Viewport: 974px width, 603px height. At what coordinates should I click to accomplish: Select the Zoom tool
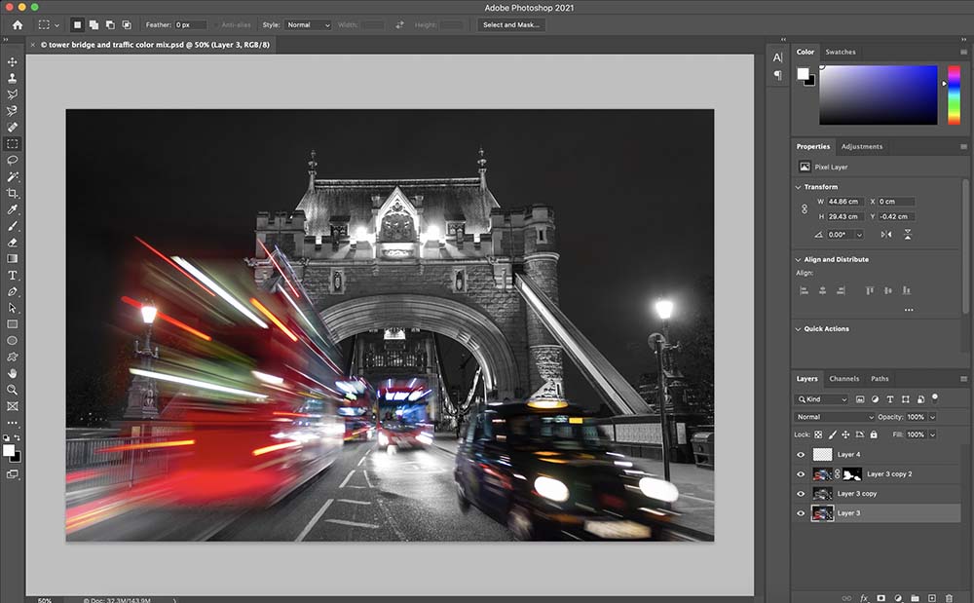[x=12, y=390]
